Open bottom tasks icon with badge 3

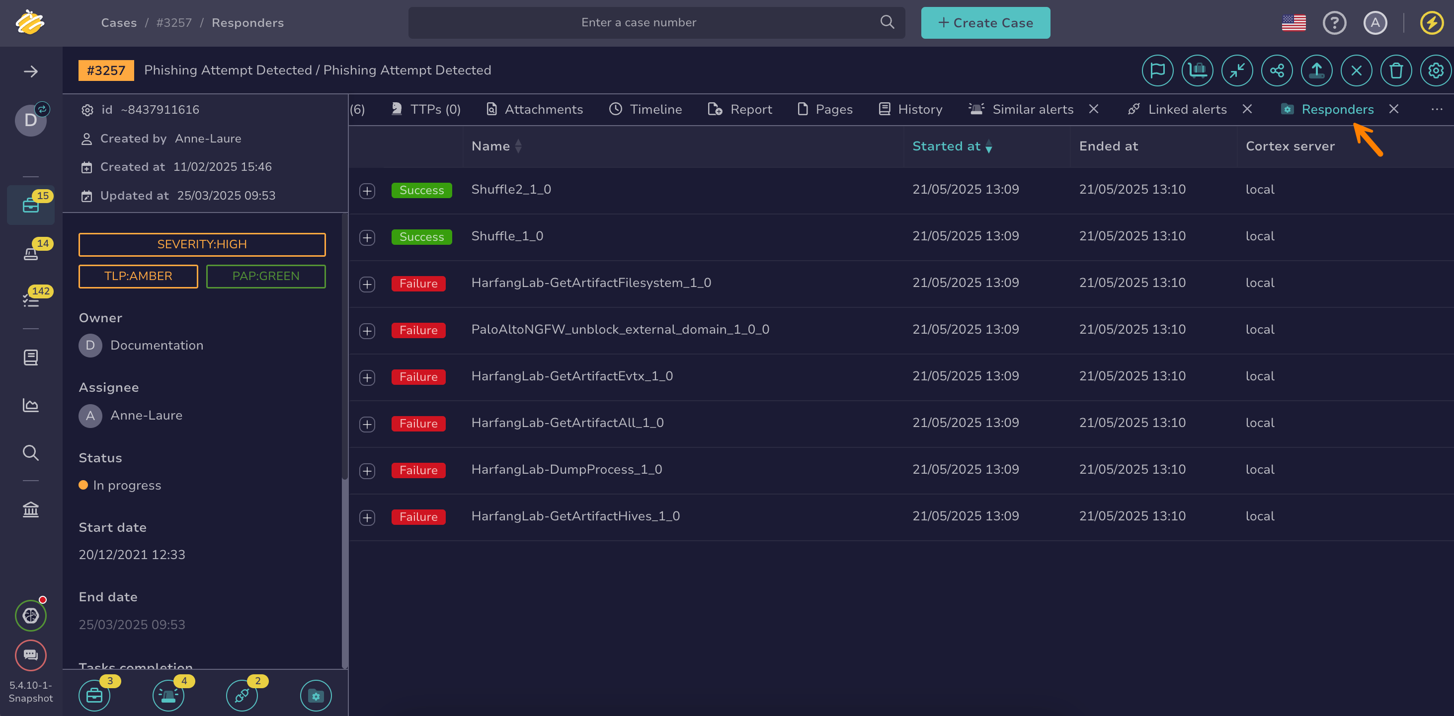pos(94,695)
